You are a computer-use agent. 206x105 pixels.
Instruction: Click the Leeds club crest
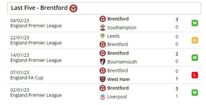[x=102, y=36]
